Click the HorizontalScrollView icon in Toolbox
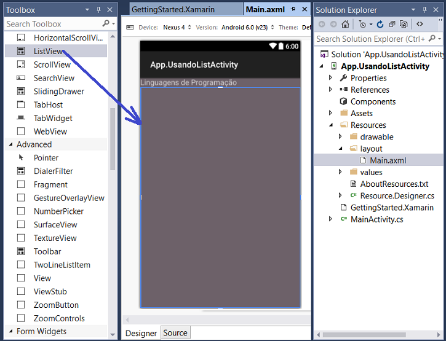Image resolution: width=446 pixels, height=341 pixels. point(21,38)
